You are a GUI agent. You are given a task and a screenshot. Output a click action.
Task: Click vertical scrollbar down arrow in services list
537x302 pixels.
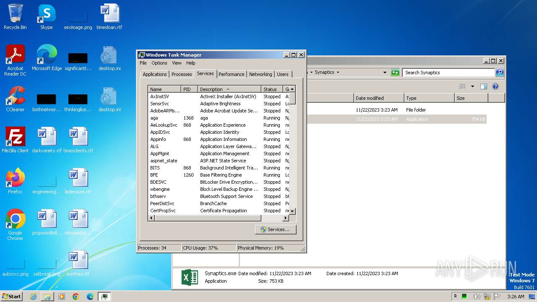click(292, 211)
